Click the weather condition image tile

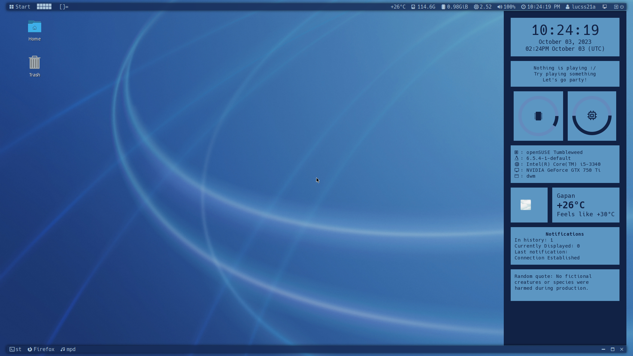point(529,205)
